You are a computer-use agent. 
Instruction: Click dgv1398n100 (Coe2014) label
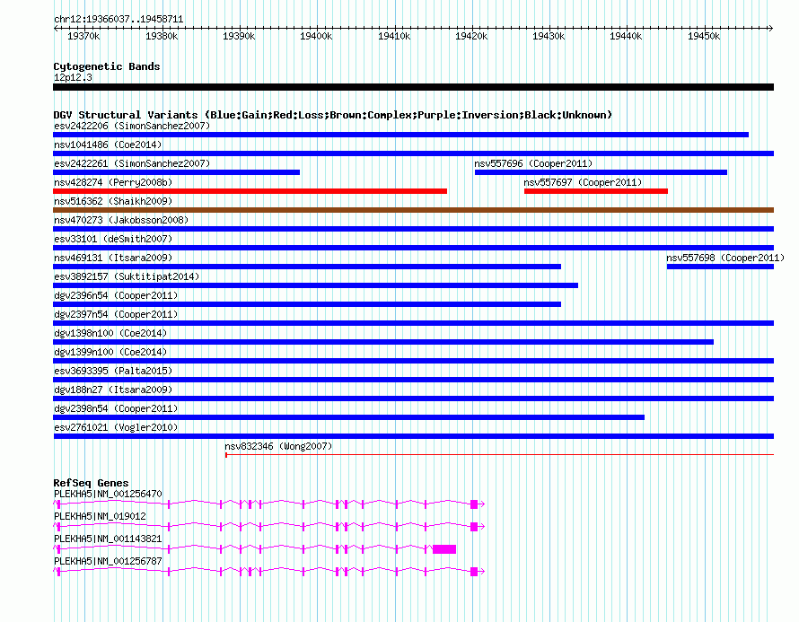point(110,333)
